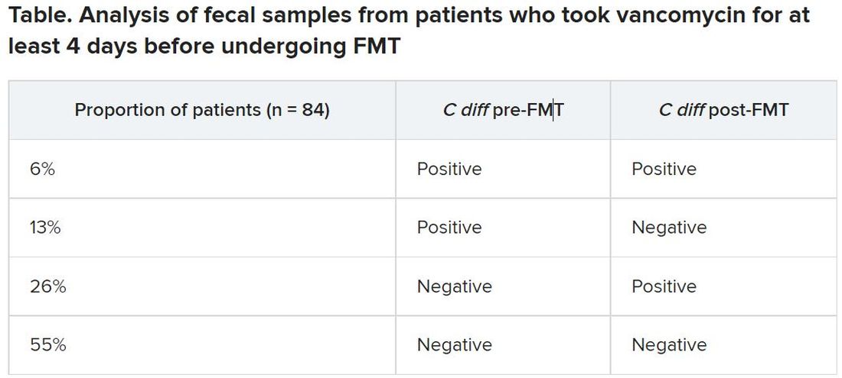Click the bold word "Table." in the title
The height and width of the screenshot is (378, 842).
click(37, 15)
